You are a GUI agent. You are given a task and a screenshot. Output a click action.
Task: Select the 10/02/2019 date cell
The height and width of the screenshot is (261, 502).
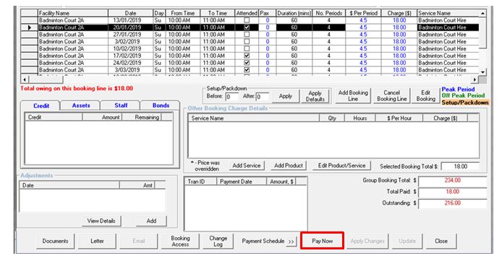tap(131, 48)
